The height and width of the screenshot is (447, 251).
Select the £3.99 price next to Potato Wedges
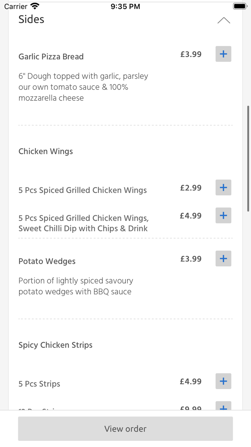(x=191, y=258)
